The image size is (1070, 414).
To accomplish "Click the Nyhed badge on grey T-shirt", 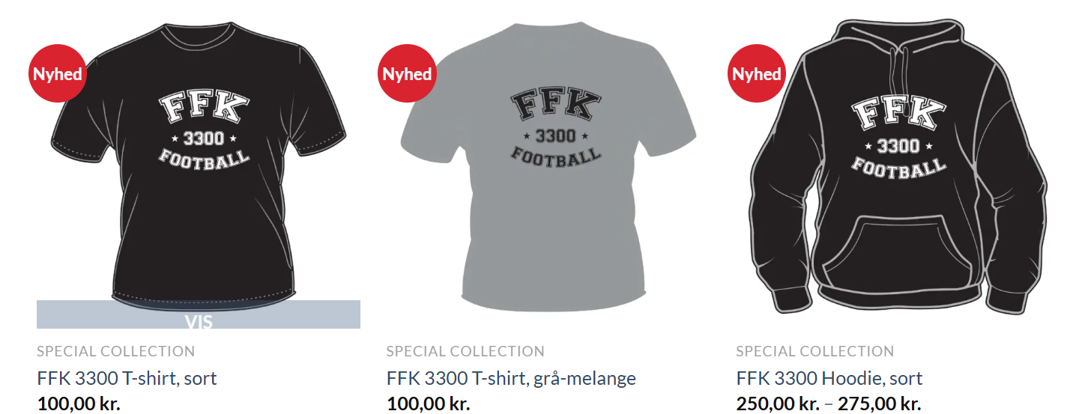I will (407, 73).
